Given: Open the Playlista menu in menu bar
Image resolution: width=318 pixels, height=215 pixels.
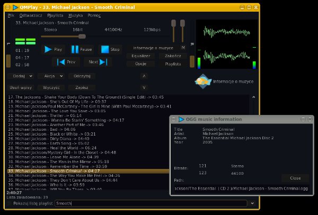Looking at the screenshot, I should (x=55, y=15).
